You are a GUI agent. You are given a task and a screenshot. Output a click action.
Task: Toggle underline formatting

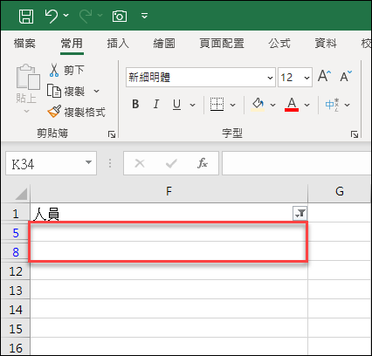176,105
